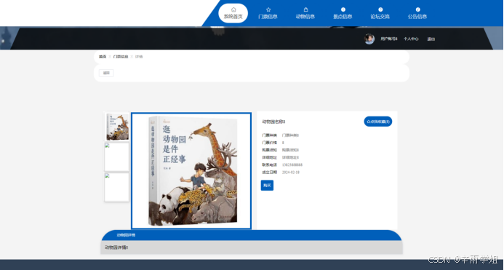Image resolution: width=504 pixels, height=270 pixels.
Task: Click 首页 in the breadcrumb
Action: [103, 57]
